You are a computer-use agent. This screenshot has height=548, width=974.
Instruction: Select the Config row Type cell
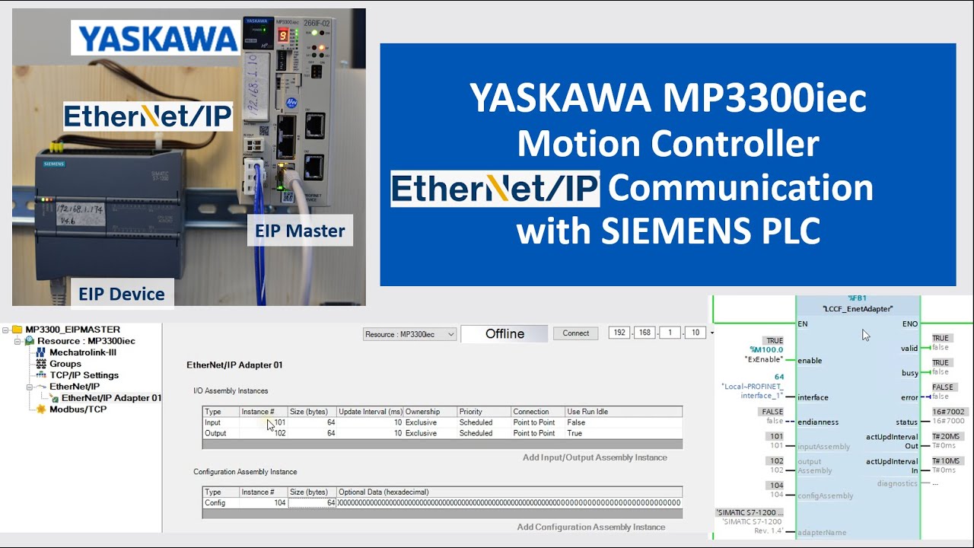[221, 503]
